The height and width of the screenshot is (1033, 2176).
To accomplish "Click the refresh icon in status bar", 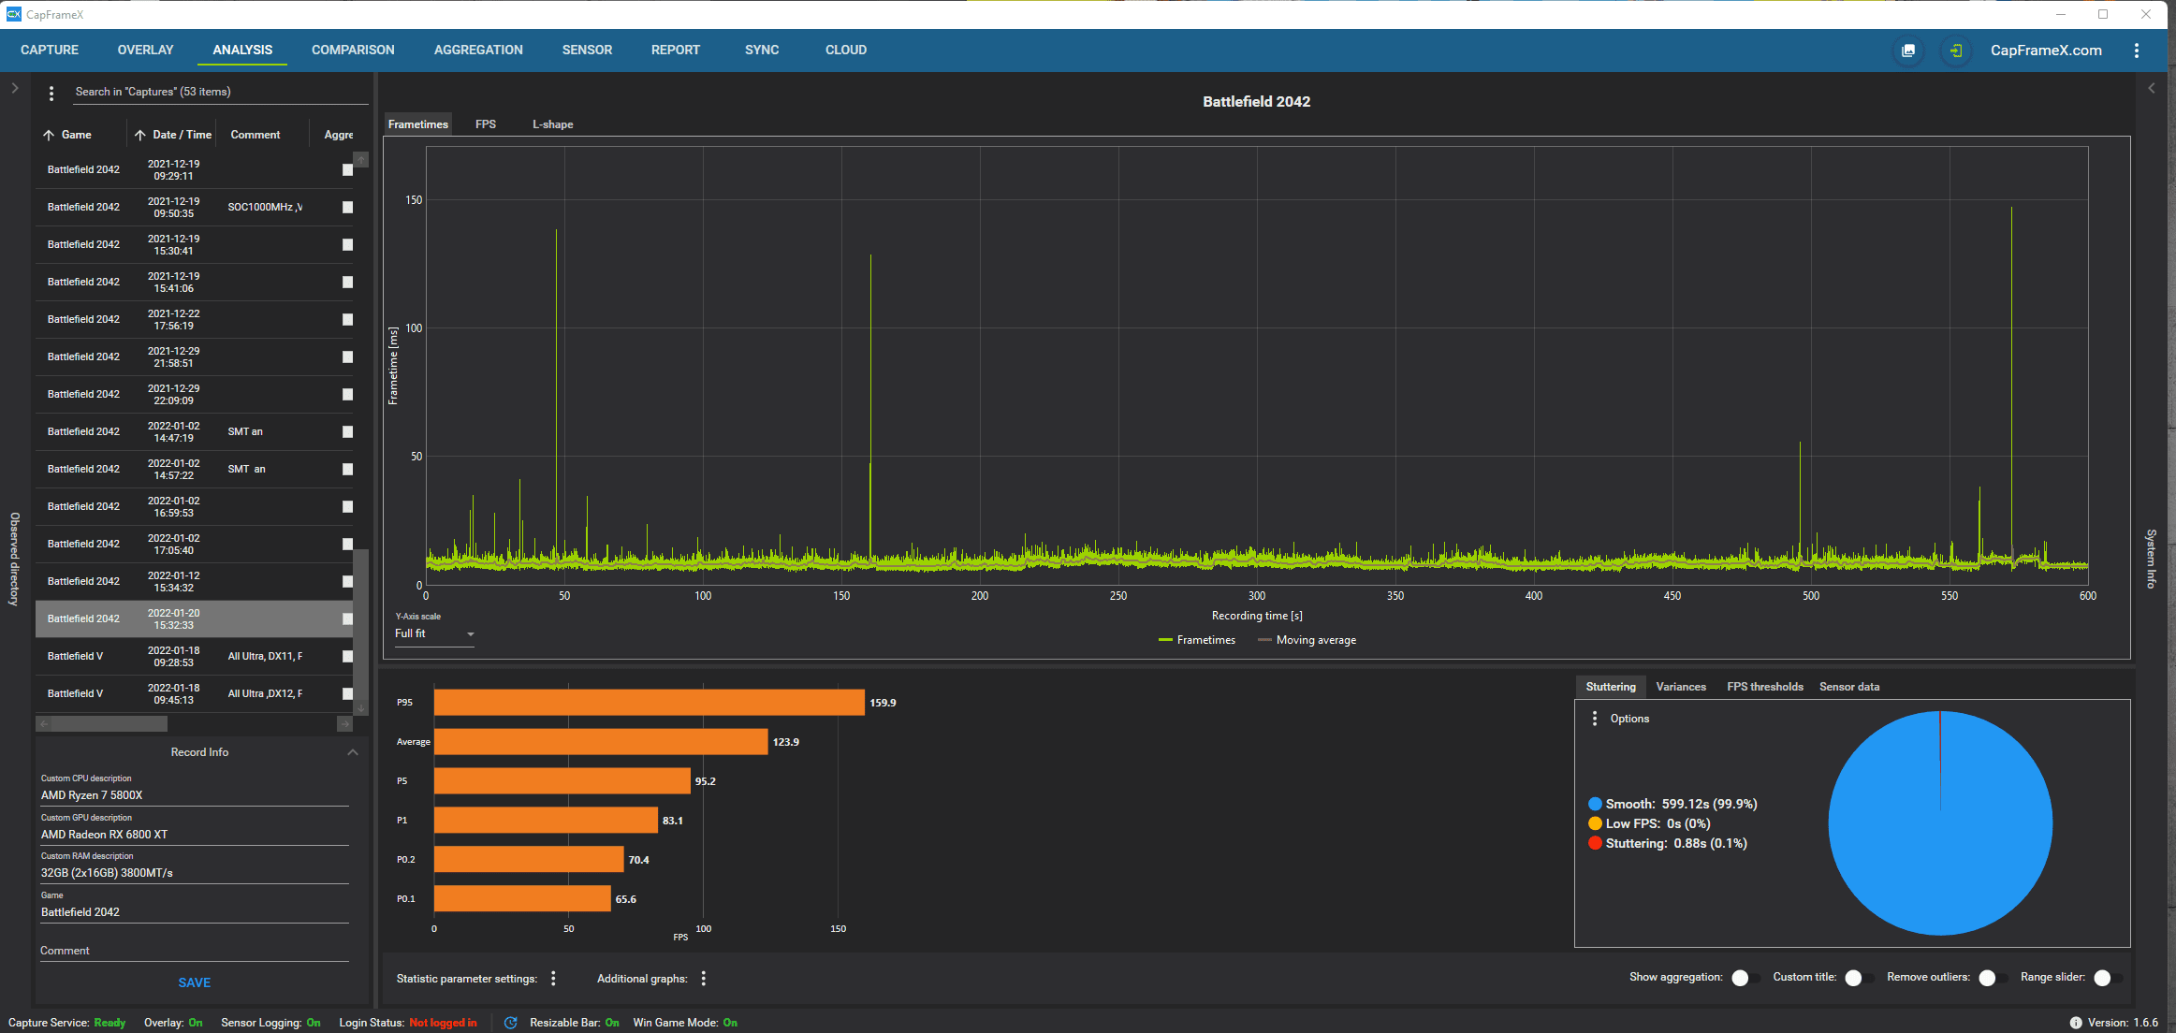I will (x=510, y=1023).
